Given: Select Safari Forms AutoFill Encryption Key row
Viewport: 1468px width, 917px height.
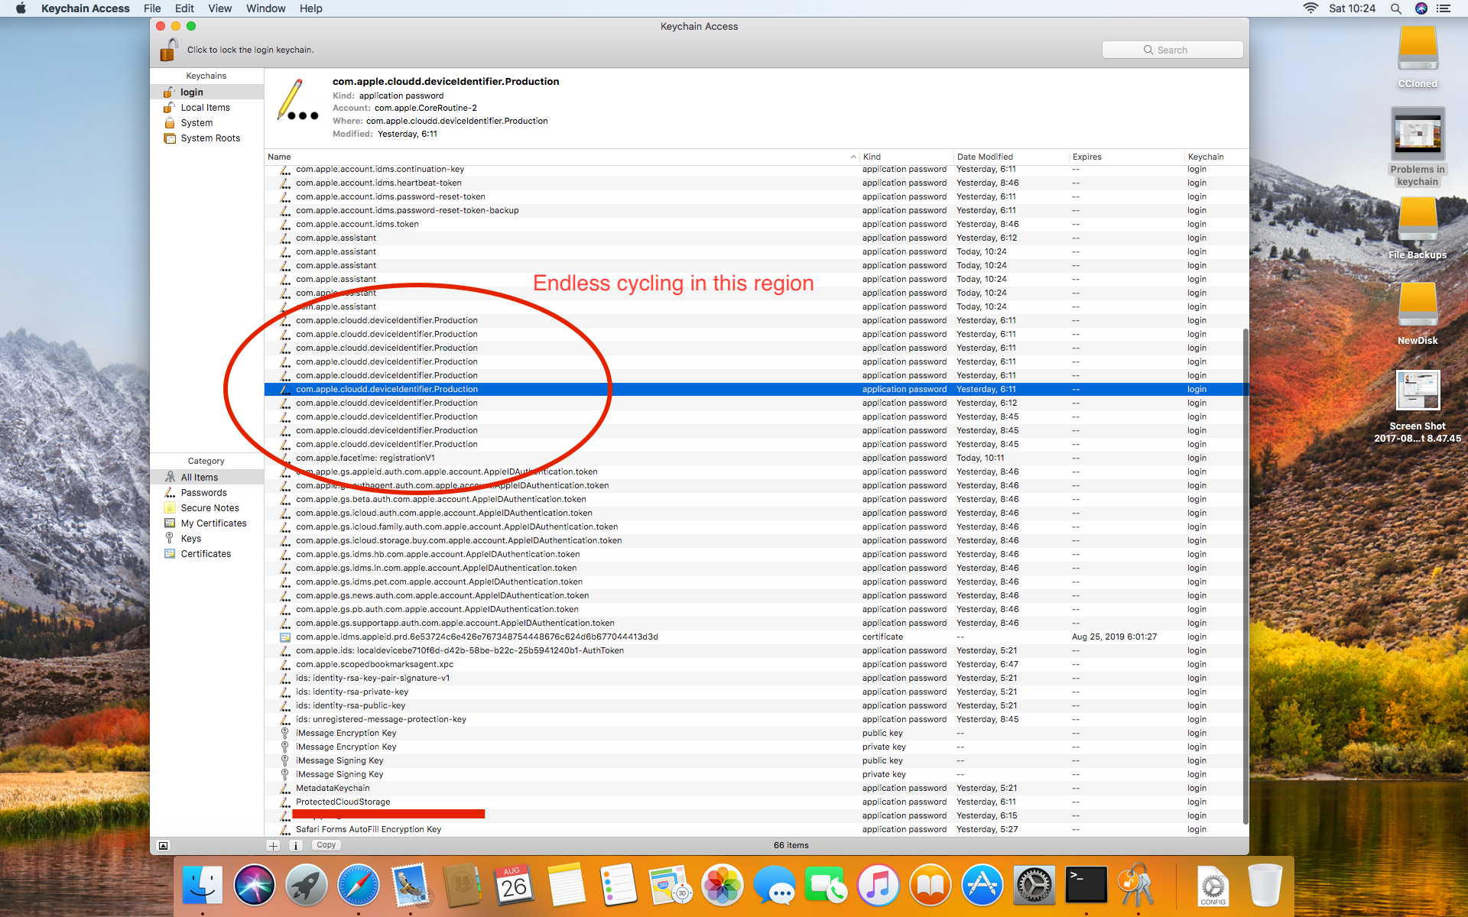Looking at the screenshot, I should 756,830.
